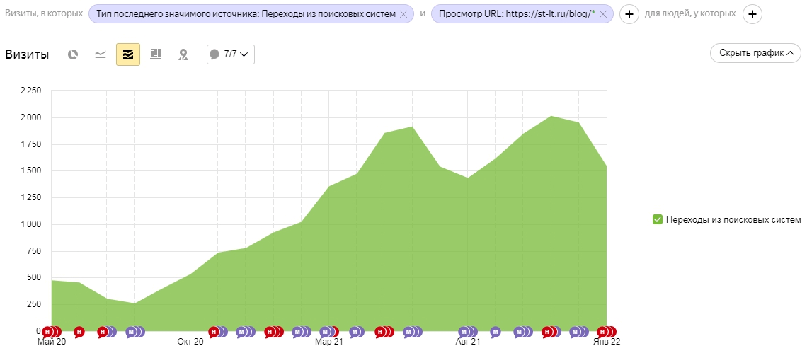Open the 7/7 annotations dropdown
The image size is (807, 353).
(x=231, y=54)
